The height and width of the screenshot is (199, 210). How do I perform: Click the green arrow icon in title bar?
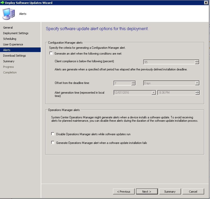click(2, 3)
